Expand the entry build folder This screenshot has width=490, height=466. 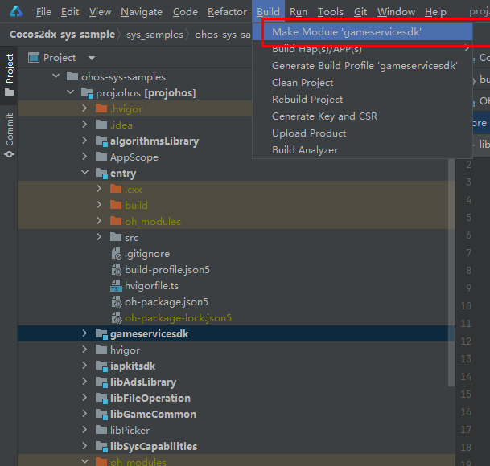[99, 204]
